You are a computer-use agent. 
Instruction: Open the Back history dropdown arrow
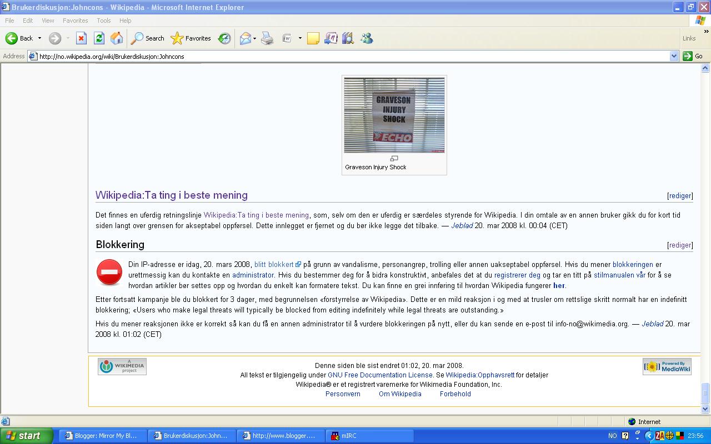coord(39,38)
